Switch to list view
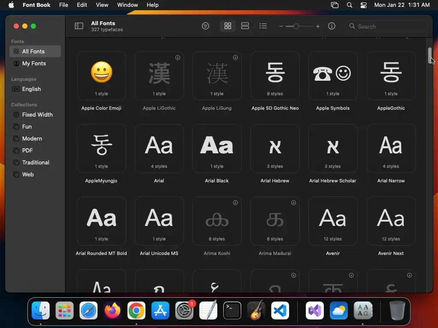 coord(263,26)
